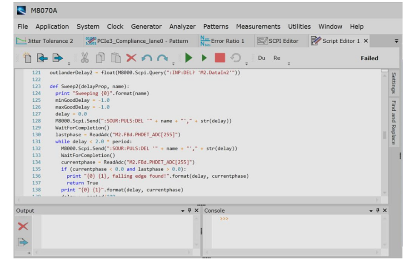Open the tab list overflow dropdown

pyautogui.click(x=396, y=41)
